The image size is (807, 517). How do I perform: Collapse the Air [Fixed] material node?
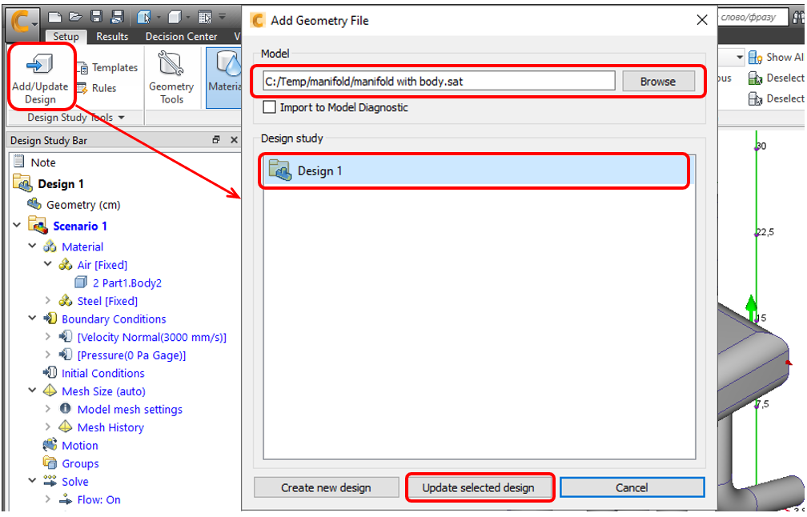click(x=48, y=264)
